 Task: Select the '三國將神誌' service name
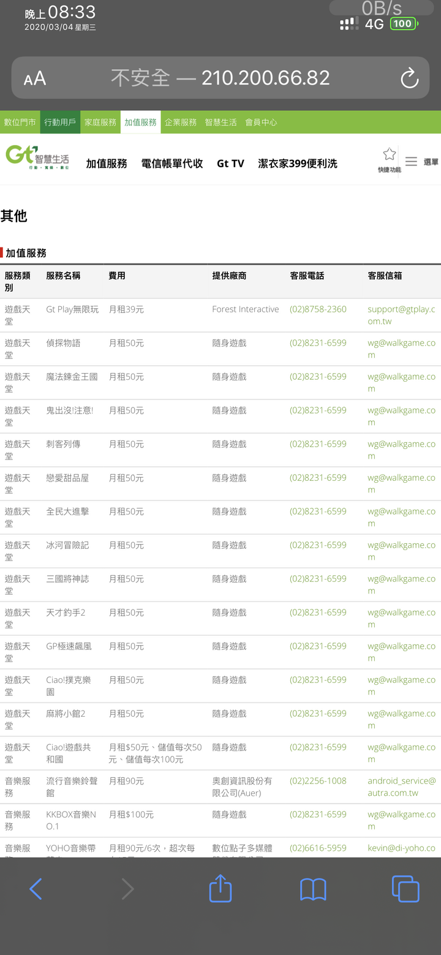(x=67, y=579)
